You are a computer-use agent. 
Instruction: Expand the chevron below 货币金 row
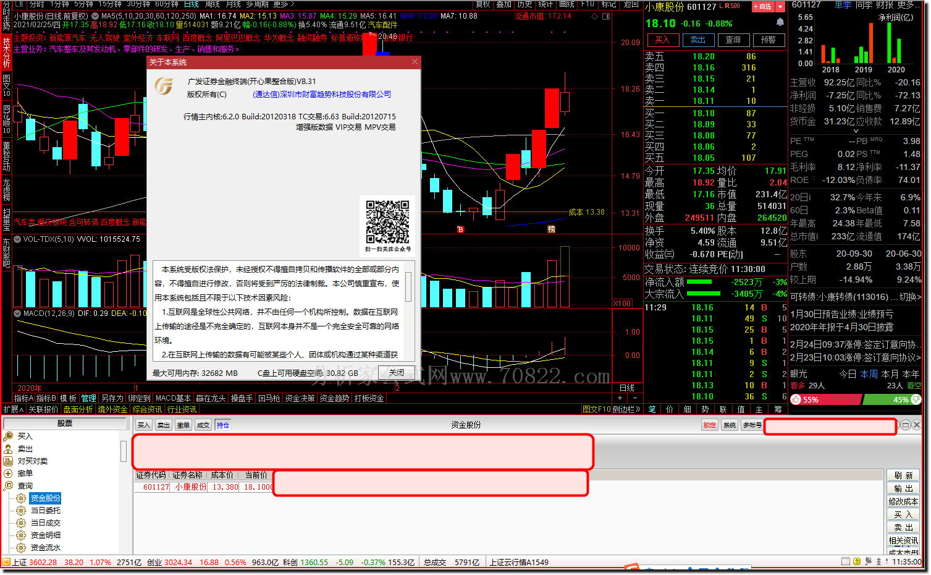[856, 131]
